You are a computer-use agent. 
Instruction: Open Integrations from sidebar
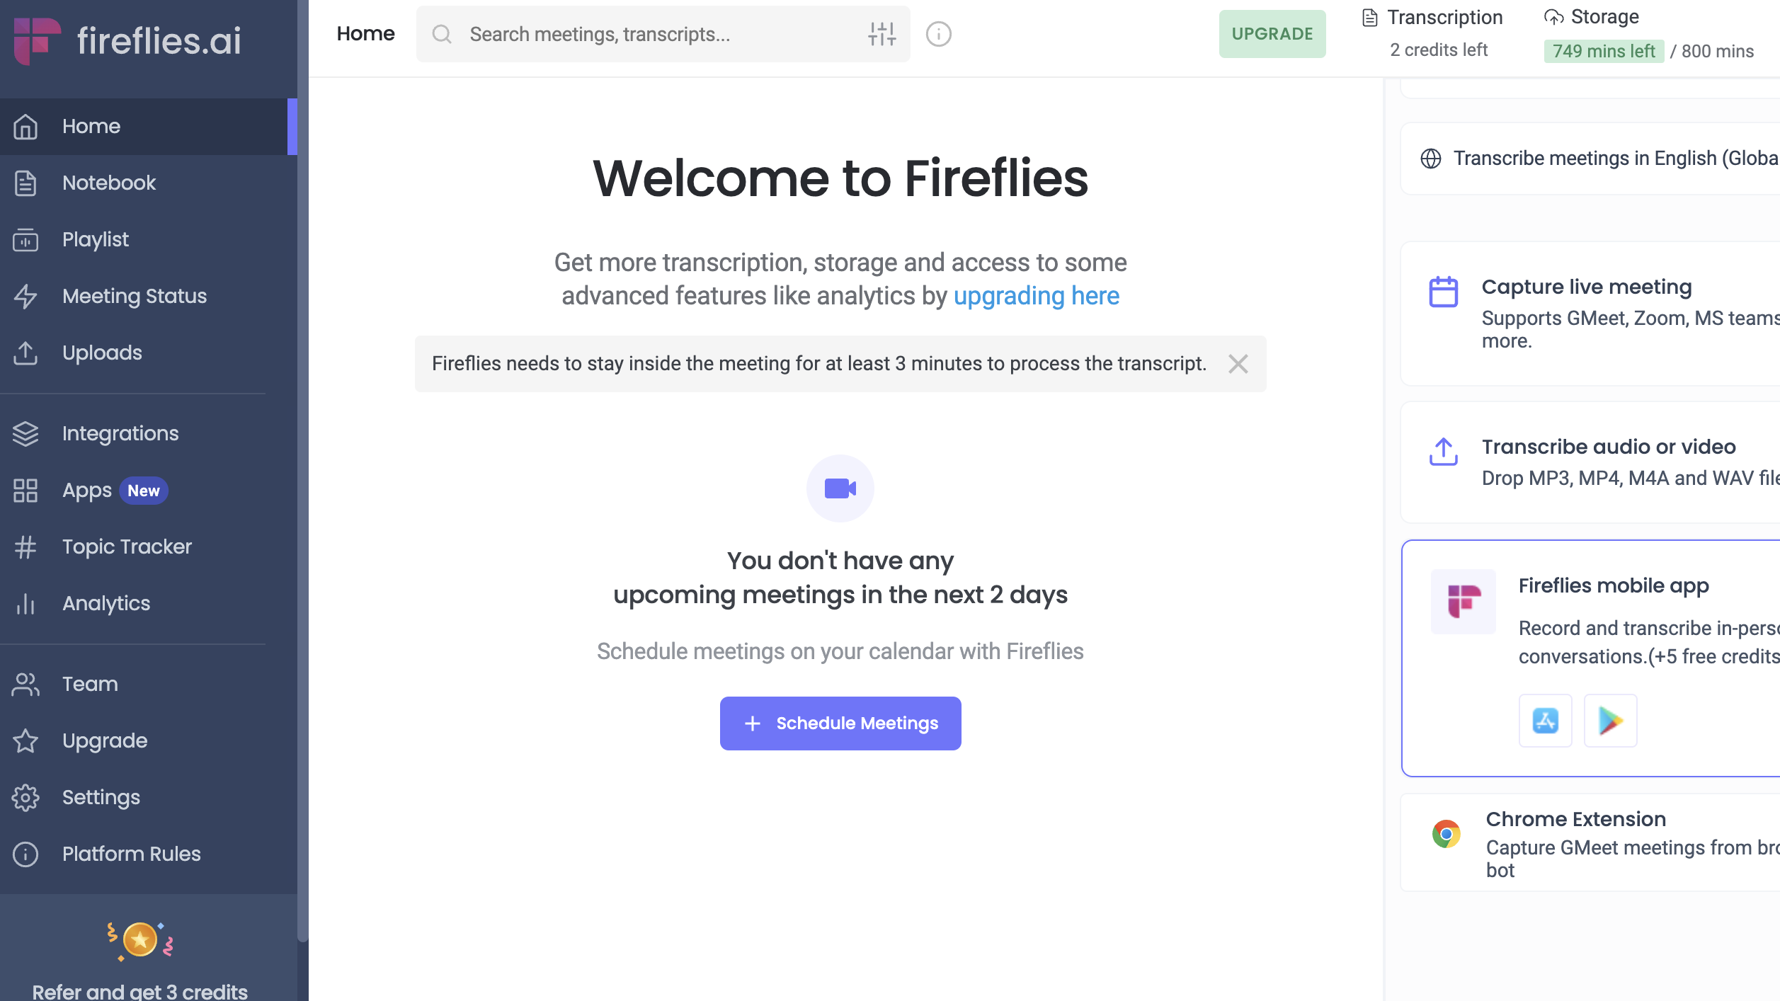tap(120, 433)
